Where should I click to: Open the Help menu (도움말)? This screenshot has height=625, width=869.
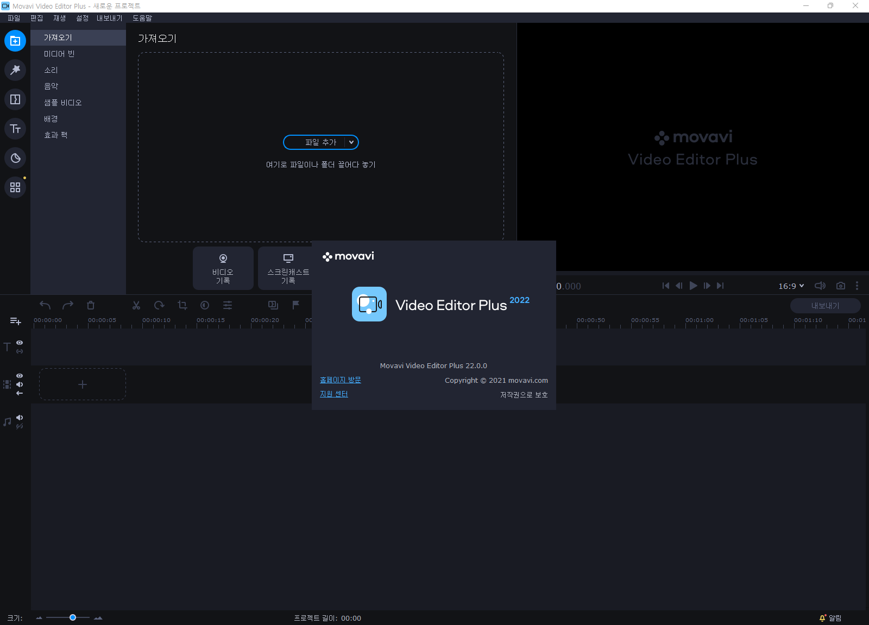pos(142,18)
